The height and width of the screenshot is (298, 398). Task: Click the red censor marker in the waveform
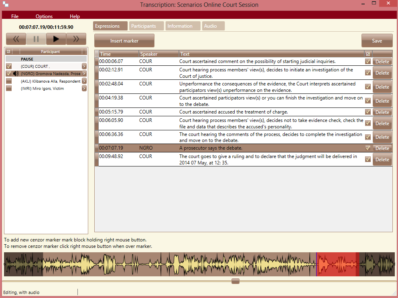click(x=337, y=264)
